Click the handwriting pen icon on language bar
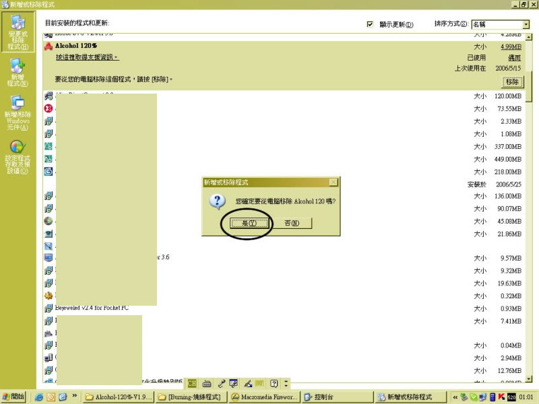The height and width of the screenshot is (404, 539). click(248, 383)
